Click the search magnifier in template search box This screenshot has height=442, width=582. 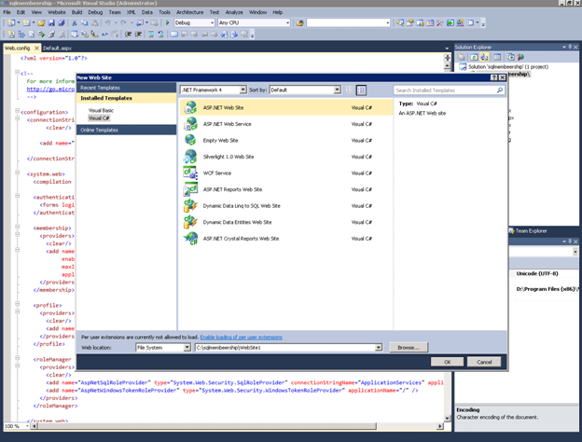point(500,90)
